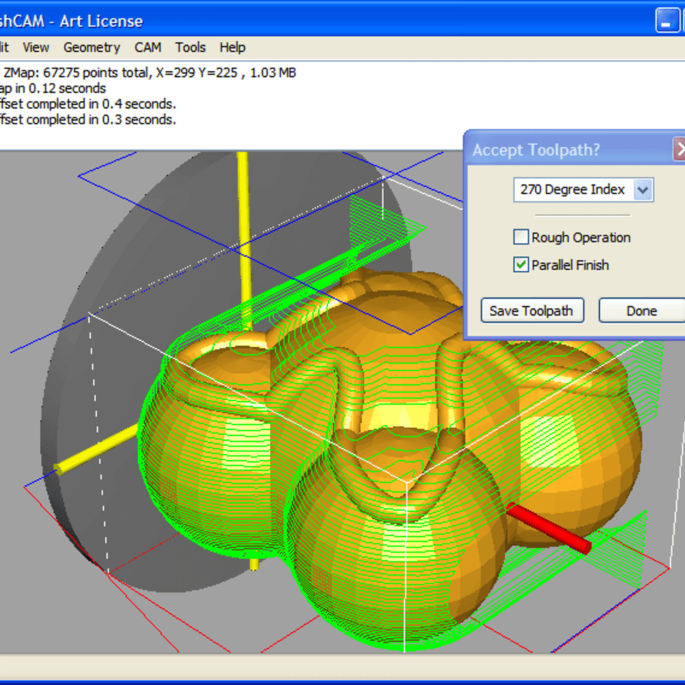Click the '0.12 seconds' log line

tap(53, 88)
